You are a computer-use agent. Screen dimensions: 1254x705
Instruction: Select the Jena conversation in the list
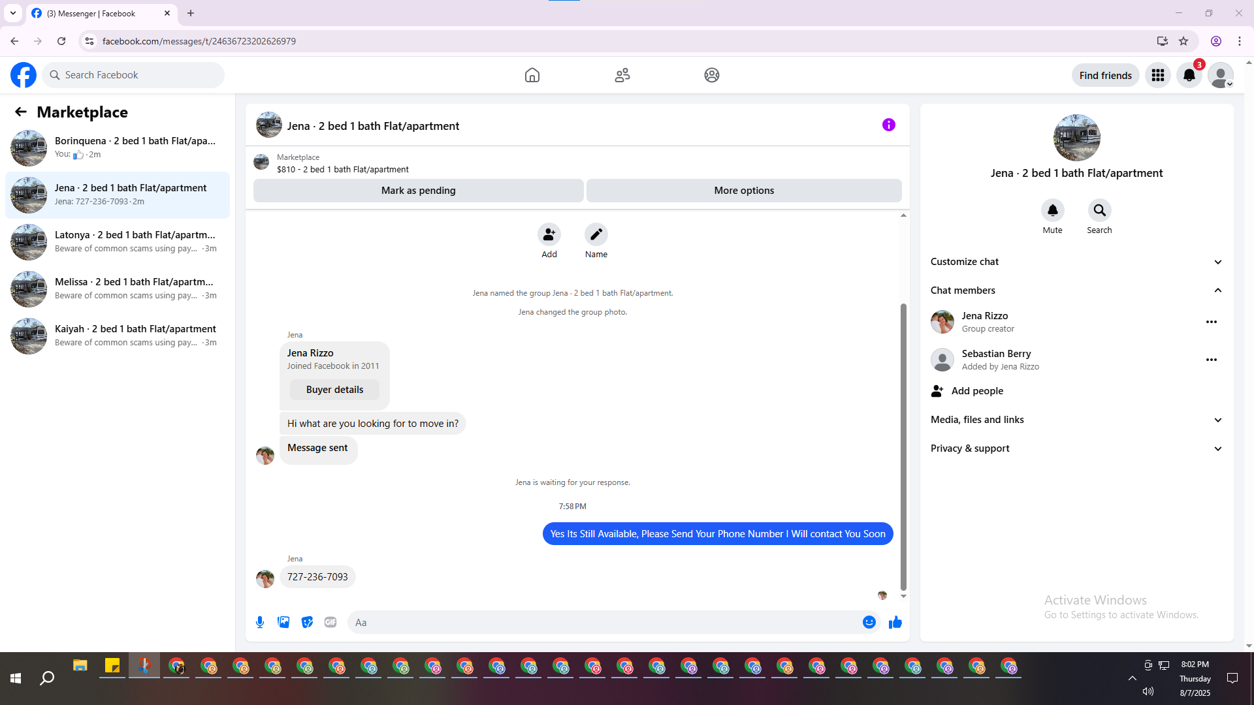coord(118,195)
